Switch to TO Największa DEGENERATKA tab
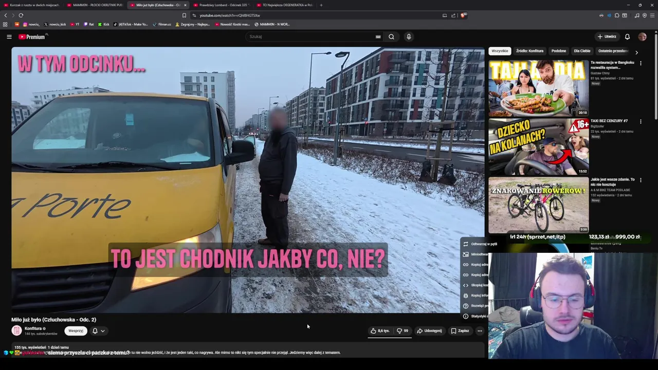 tap(285, 5)
